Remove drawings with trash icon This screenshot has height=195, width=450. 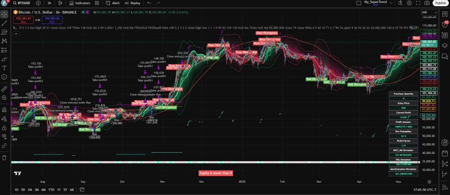4,157
